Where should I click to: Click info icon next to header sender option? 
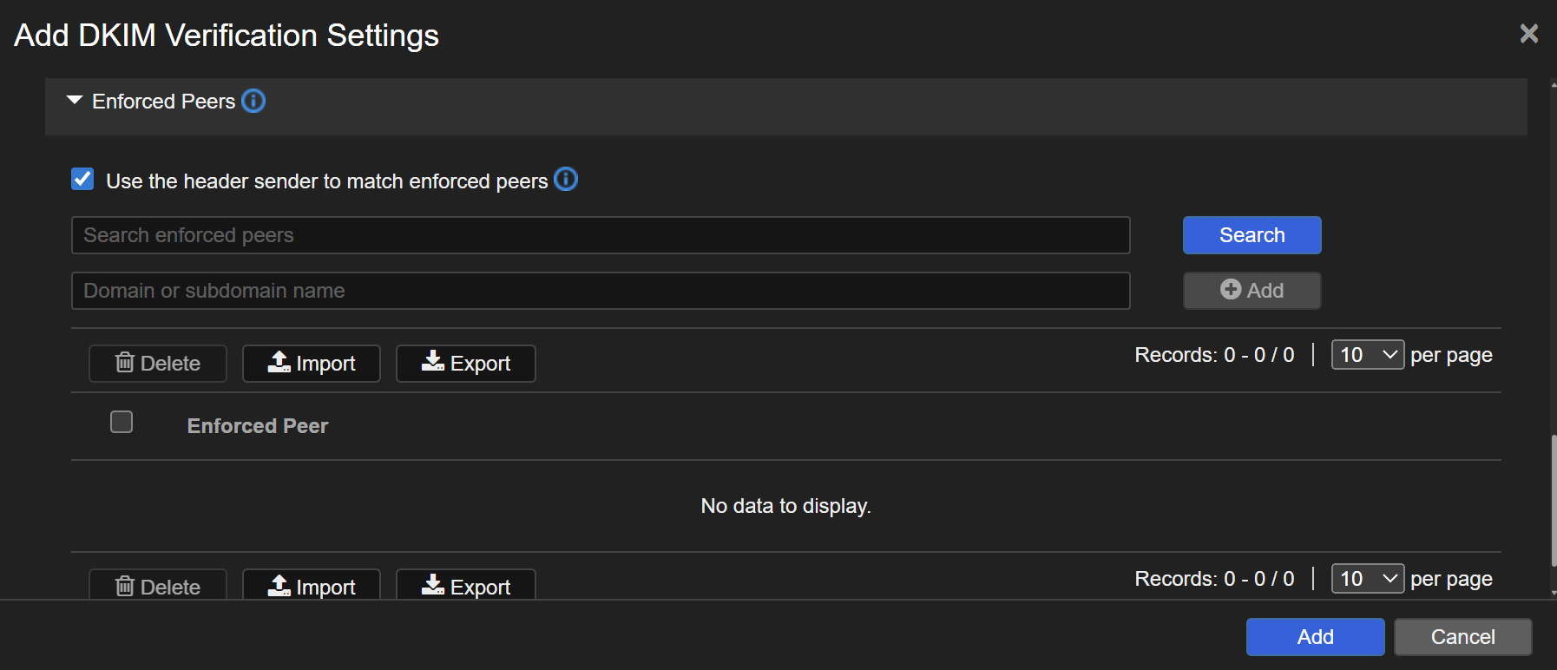coord(566,180)
